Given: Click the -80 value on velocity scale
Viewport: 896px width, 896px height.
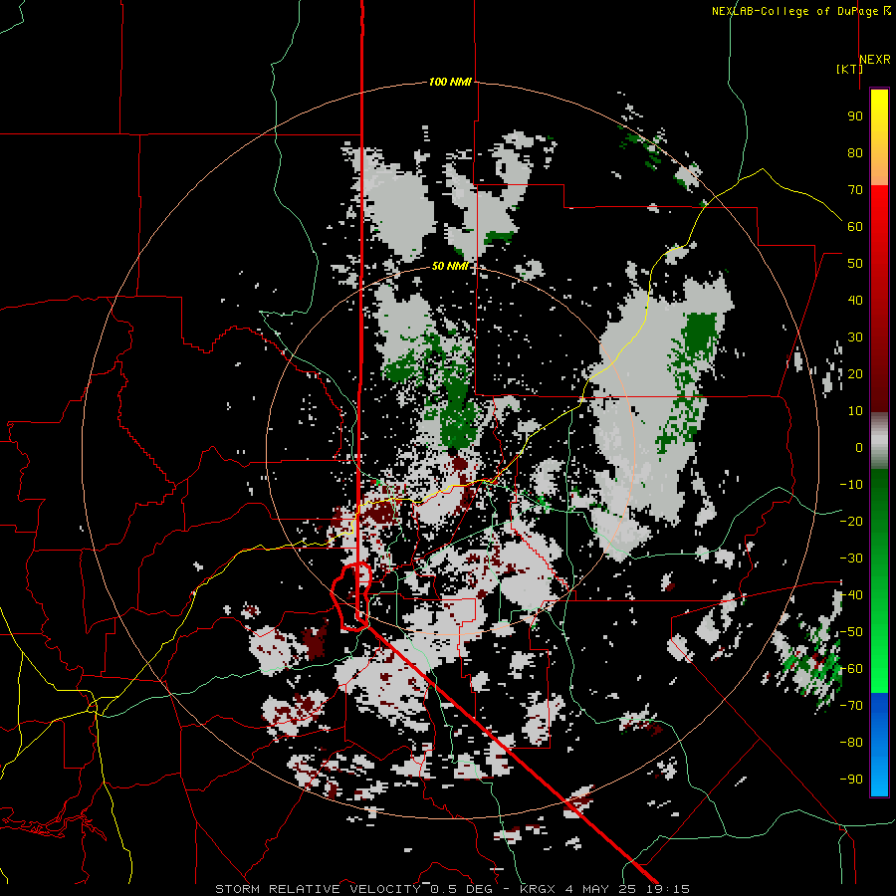Looking at the screenshot, I should (x=851, y=743).
